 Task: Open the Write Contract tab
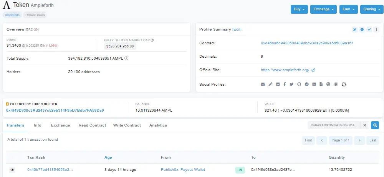[127, 125]
